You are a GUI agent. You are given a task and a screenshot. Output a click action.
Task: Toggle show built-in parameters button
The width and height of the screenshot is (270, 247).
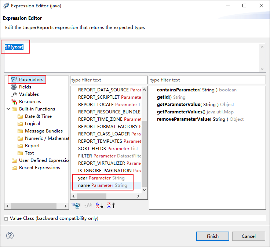tap(76, 205)
